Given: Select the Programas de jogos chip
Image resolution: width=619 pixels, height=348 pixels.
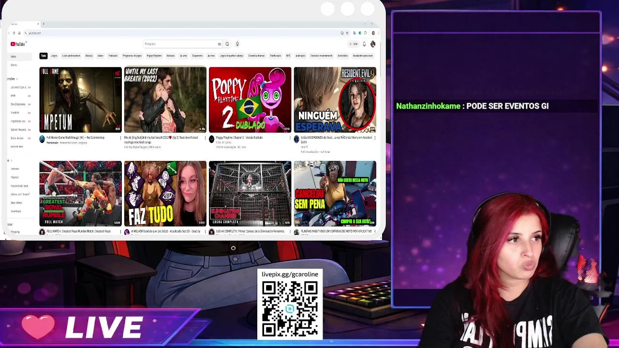Looking at the screenshot, I should coord(132,56).
